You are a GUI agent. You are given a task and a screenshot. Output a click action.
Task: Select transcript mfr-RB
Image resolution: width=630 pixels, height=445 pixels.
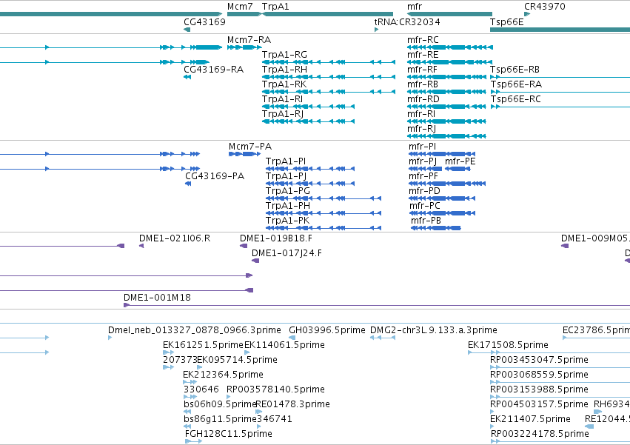(422, 84)
